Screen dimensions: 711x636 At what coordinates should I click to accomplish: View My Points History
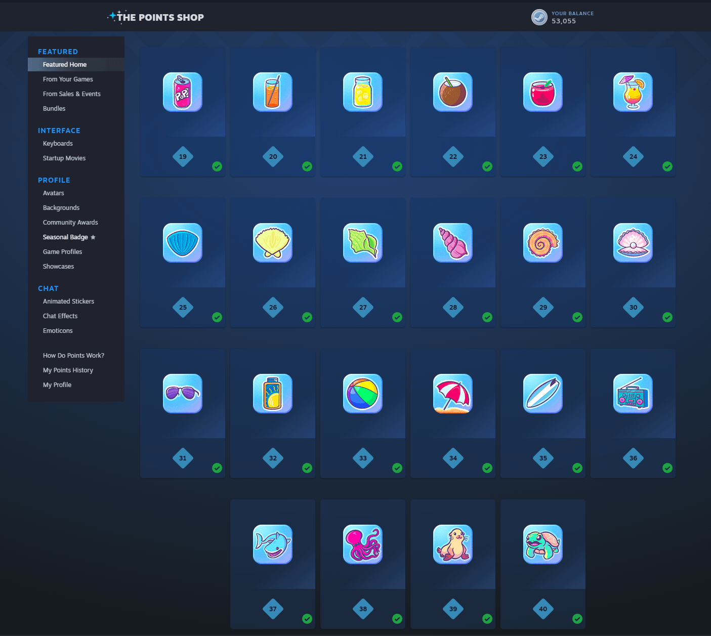[68, 370]
